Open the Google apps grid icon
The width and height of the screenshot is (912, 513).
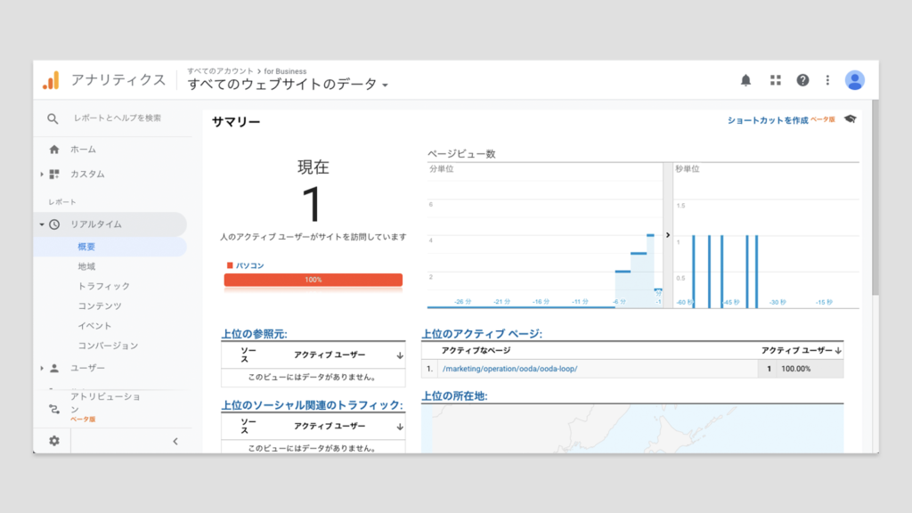point(775,80)
